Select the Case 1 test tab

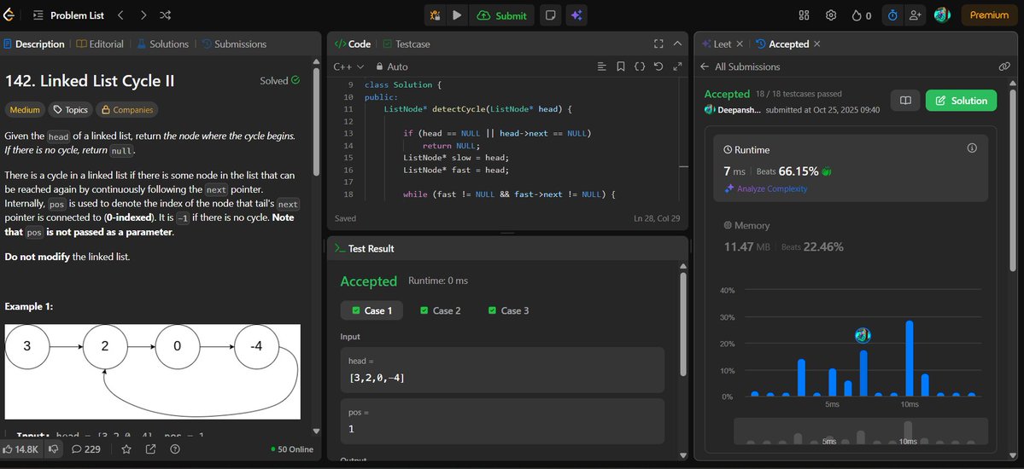pyautogui.click(x=372, y=310)
